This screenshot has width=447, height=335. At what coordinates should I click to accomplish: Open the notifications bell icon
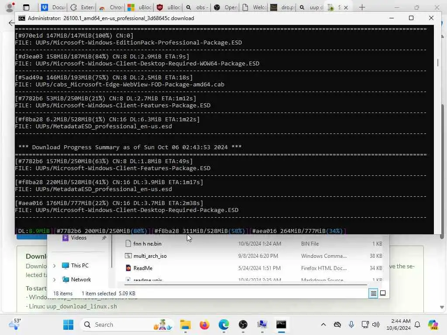click(x=417, y=325)
